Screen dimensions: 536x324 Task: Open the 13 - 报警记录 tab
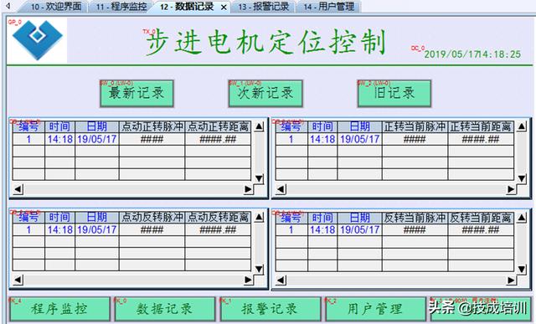pos(263,7)
